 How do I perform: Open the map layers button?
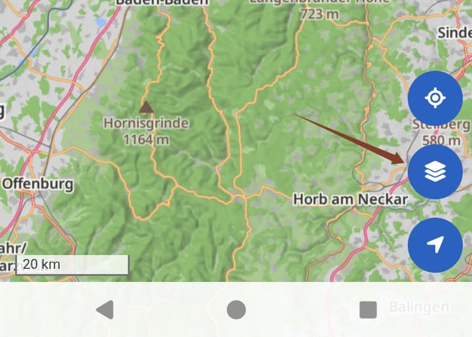[435, 172]
